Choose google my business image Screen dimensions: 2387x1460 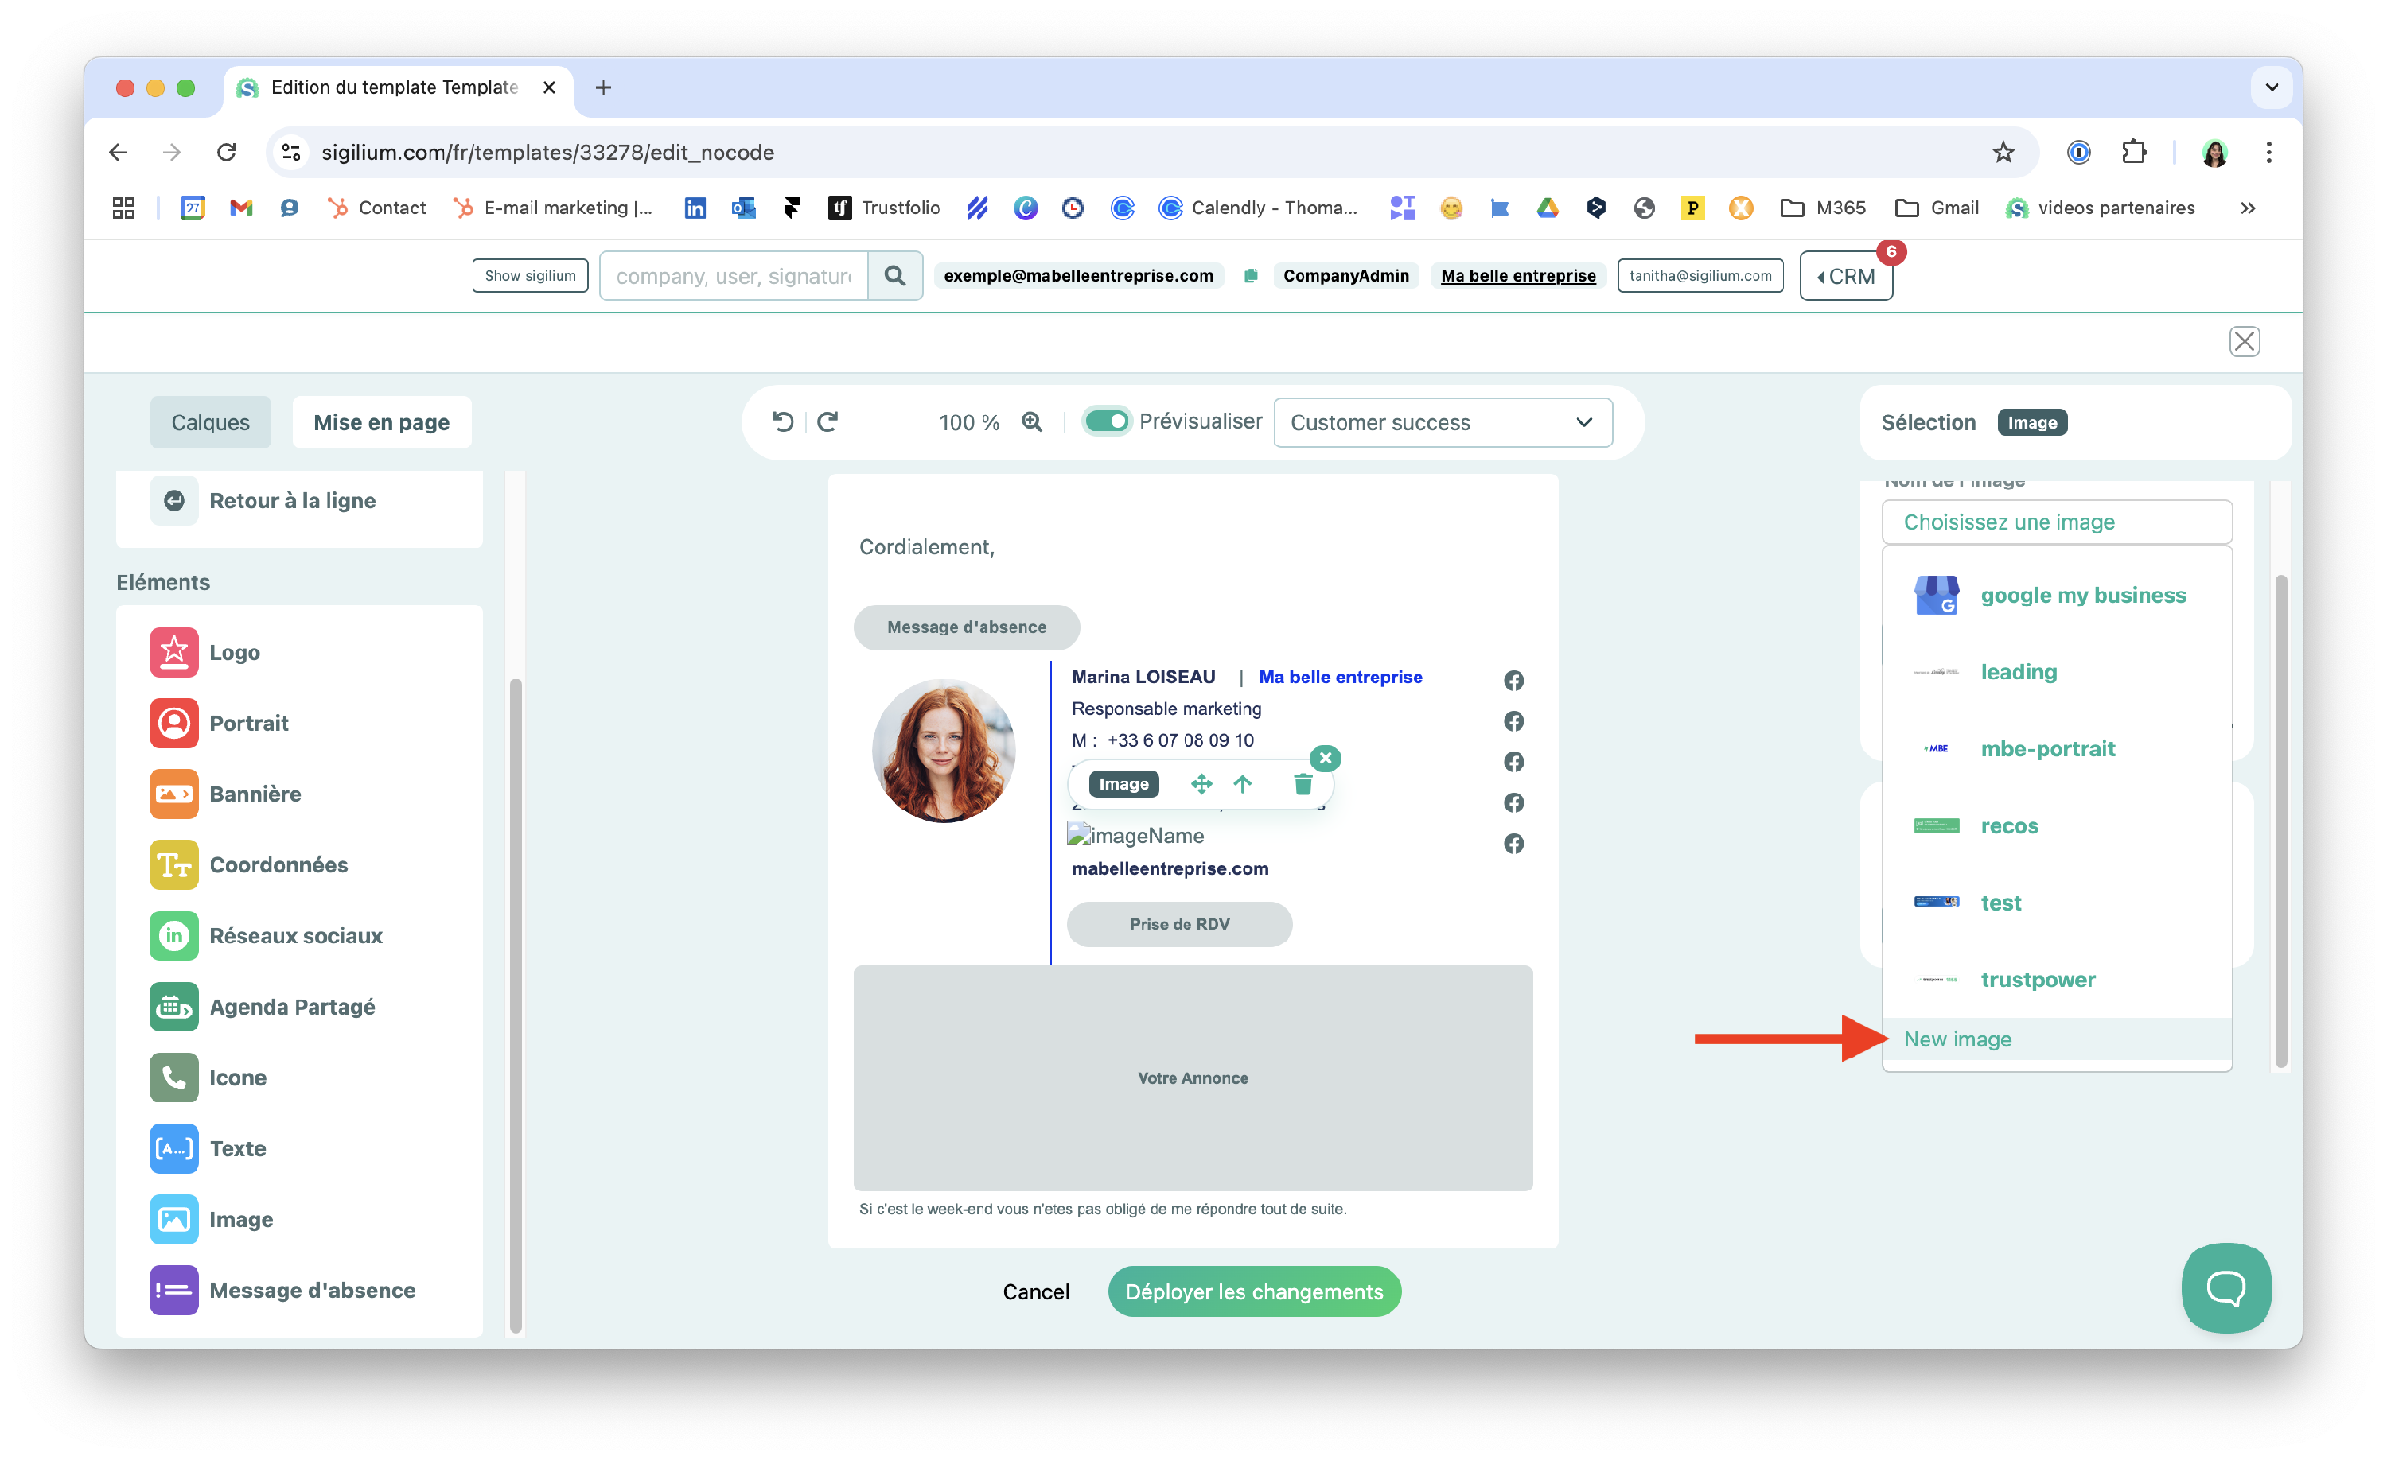2083,596
